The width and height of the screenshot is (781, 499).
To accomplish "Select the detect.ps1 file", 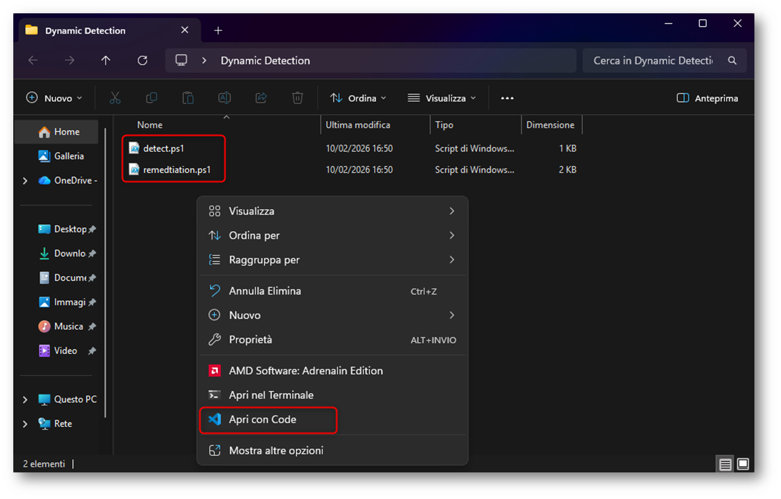I will click(163, 148).
